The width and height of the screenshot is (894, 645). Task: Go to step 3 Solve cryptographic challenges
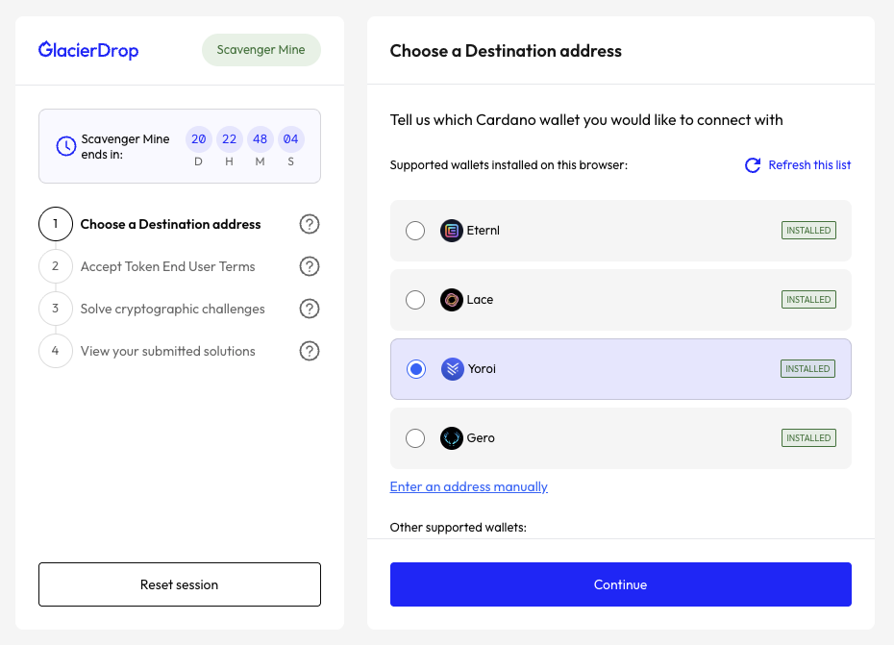172,309
